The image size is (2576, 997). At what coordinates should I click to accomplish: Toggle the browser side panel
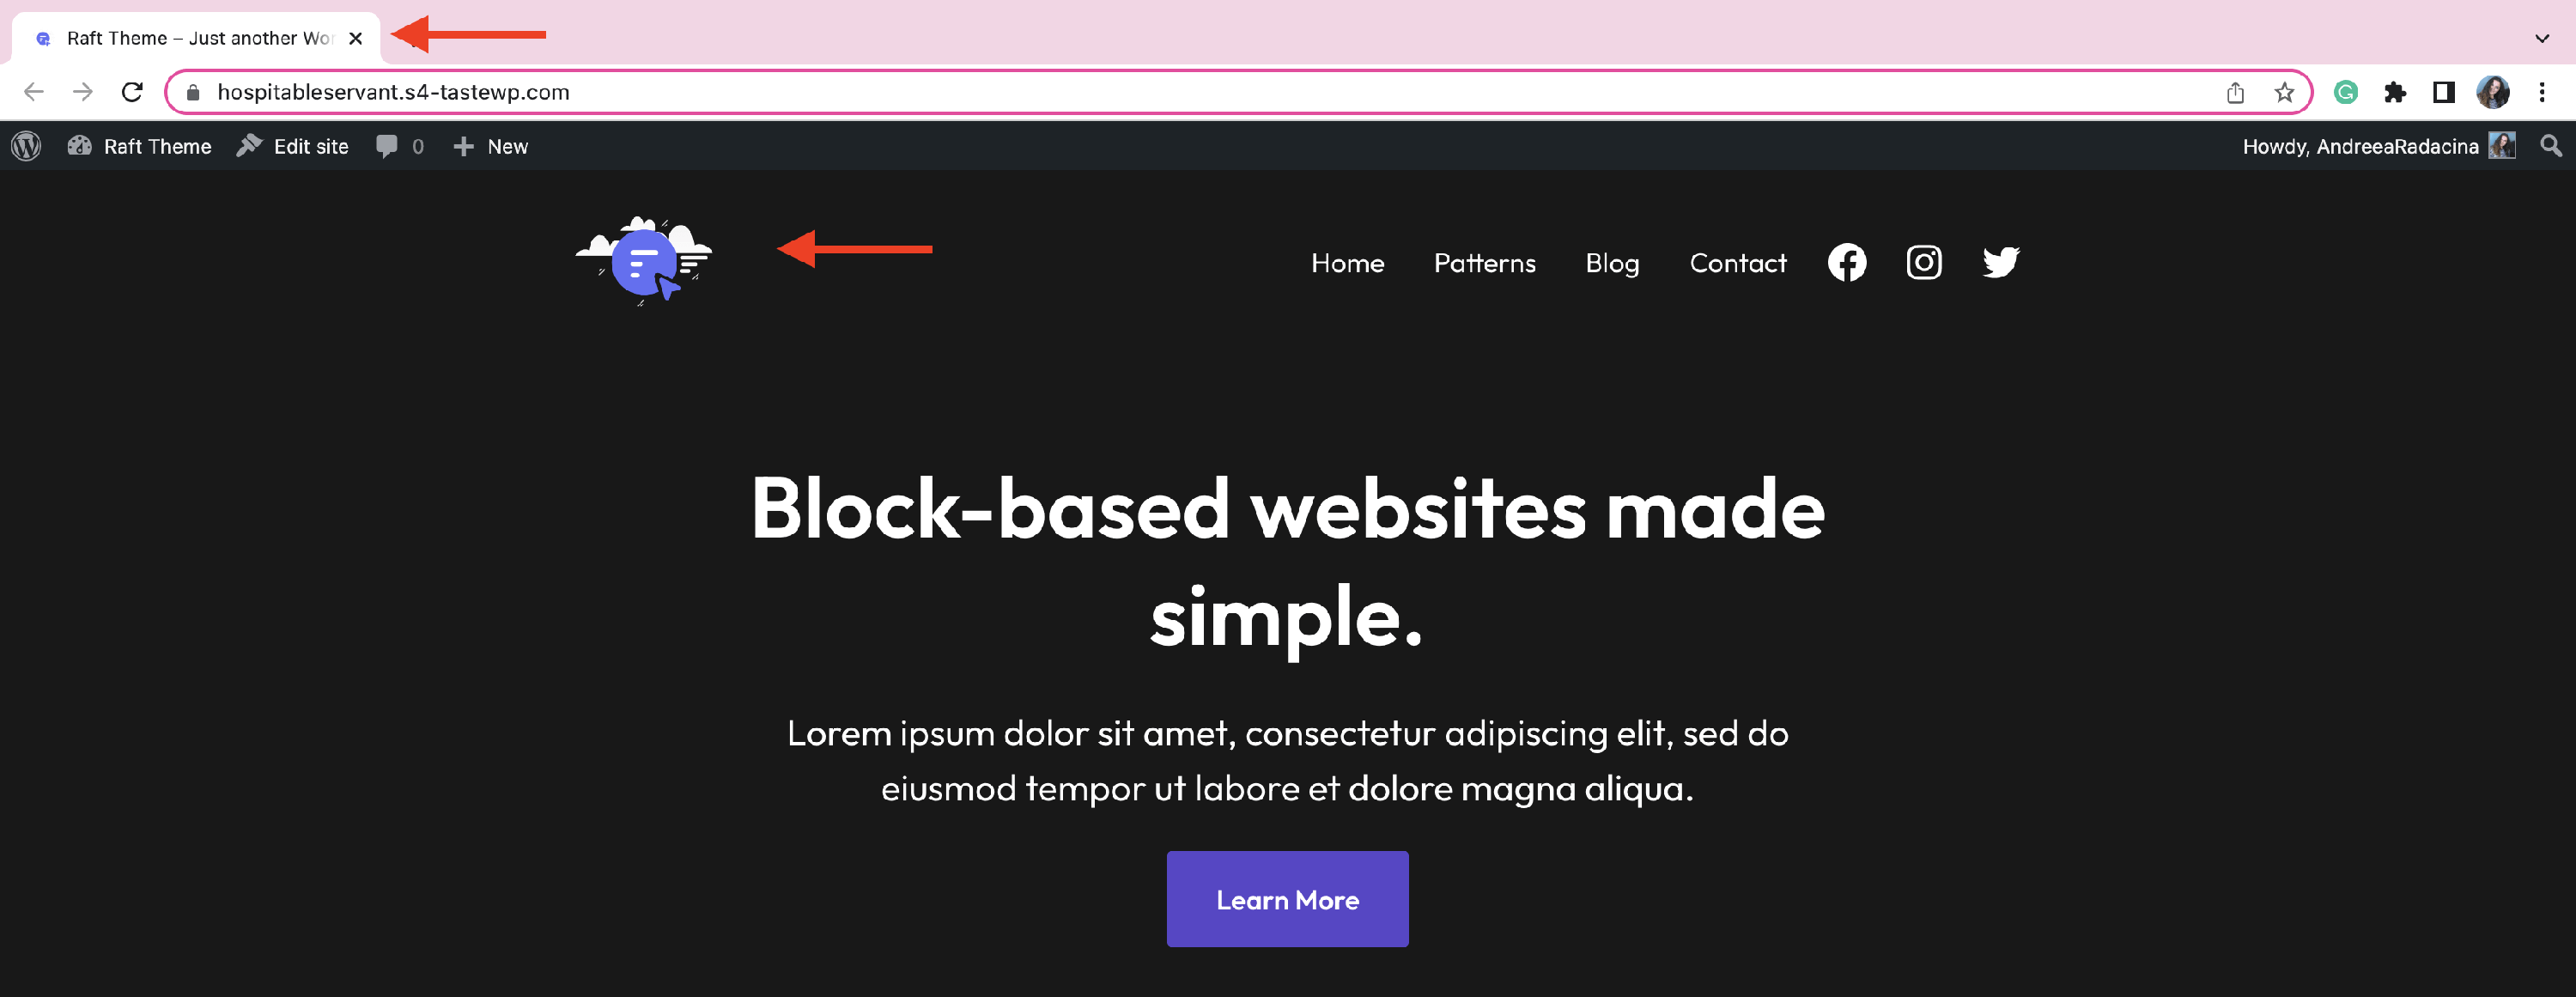coord(2444,93)
